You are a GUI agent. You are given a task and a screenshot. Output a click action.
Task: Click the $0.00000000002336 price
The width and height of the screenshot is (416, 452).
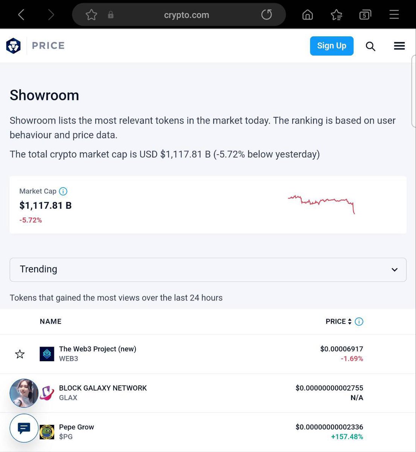point(329,427)
